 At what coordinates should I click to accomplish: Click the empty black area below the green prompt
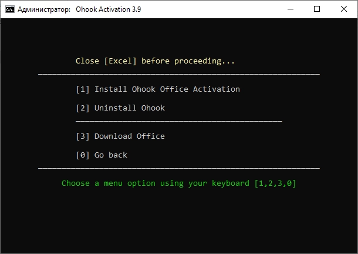tap(179, 220)
